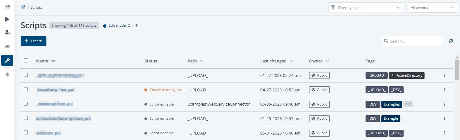Click the settings gear sidebar icon
The image size is (460, 140).
click(7, 74)
